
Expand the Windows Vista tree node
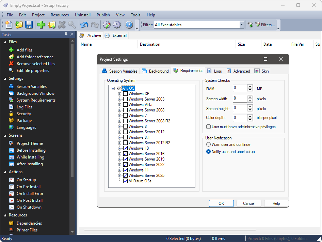(119, 105)
